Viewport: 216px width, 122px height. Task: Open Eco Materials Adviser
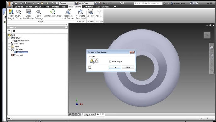[x=53, y=13]
